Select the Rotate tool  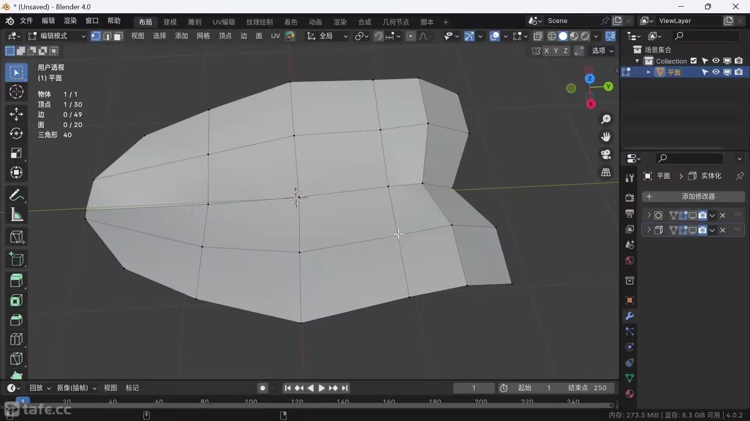[x=16, y=133]
